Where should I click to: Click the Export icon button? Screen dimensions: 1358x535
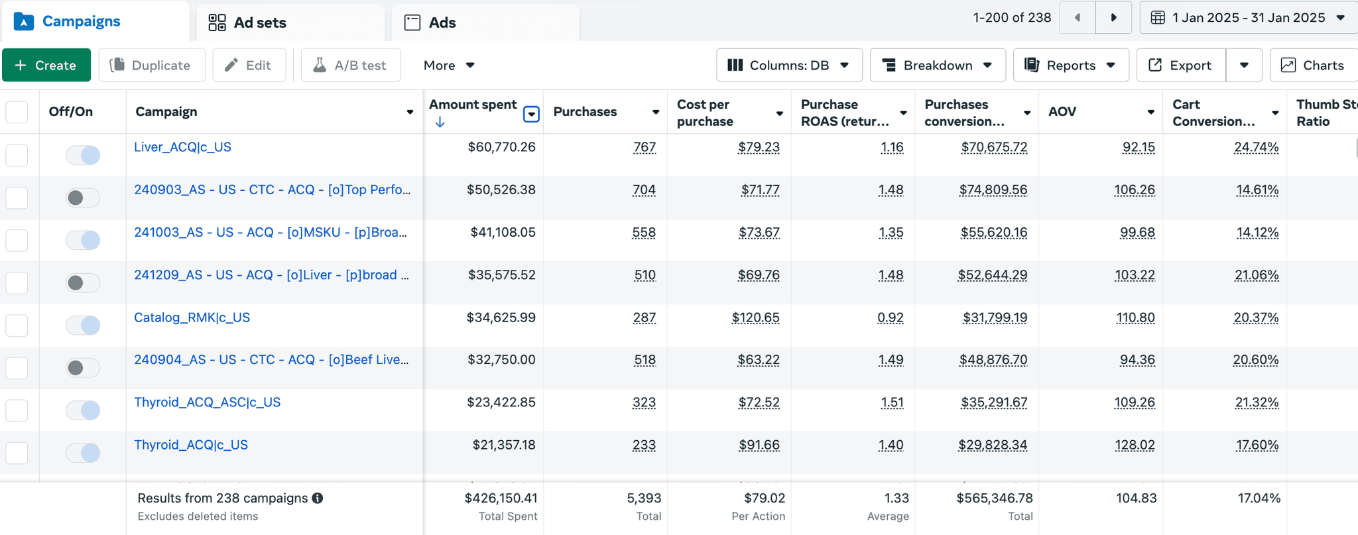[x=1155, y=65]
